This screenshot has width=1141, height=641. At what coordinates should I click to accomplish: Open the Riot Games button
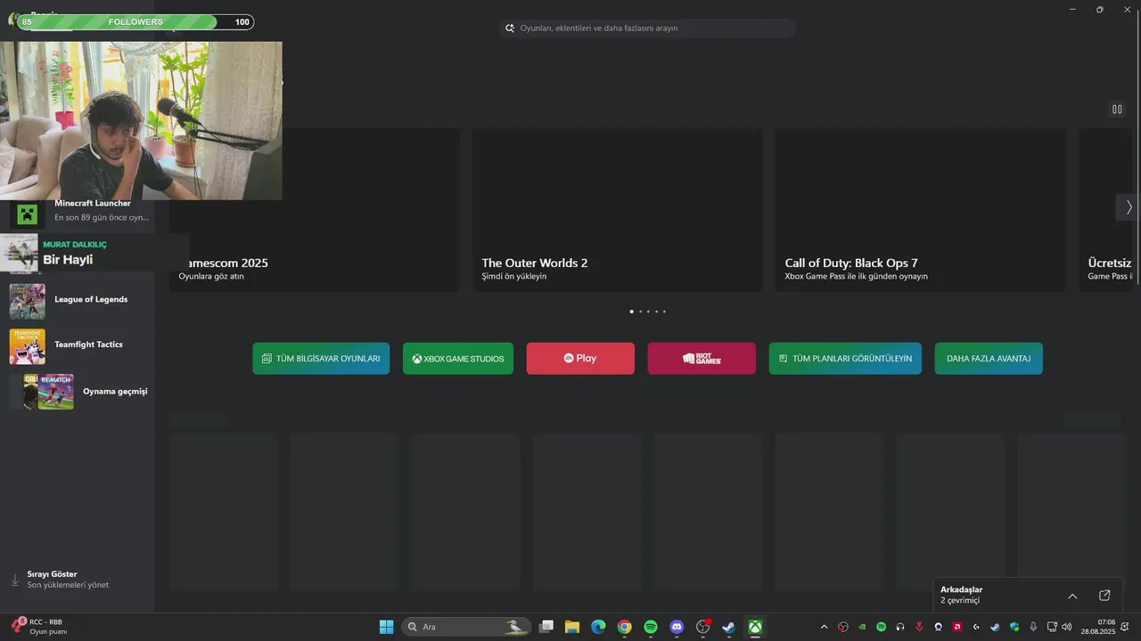[x=702, y=359]
